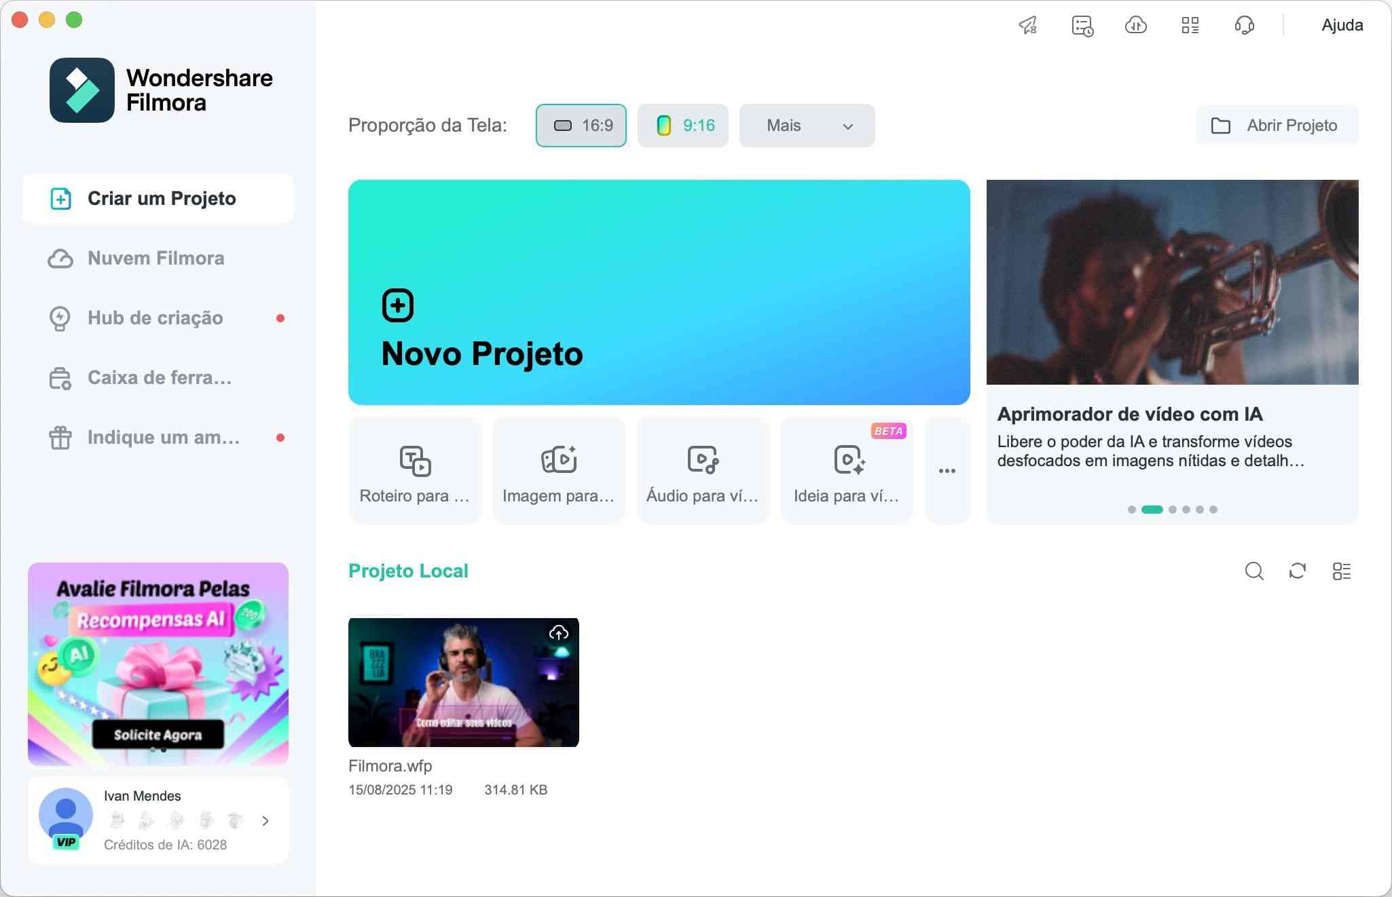This screenshot has height=897, width=1392.
Task: Click the search icon in Projeto Local
Action: 1254,571
